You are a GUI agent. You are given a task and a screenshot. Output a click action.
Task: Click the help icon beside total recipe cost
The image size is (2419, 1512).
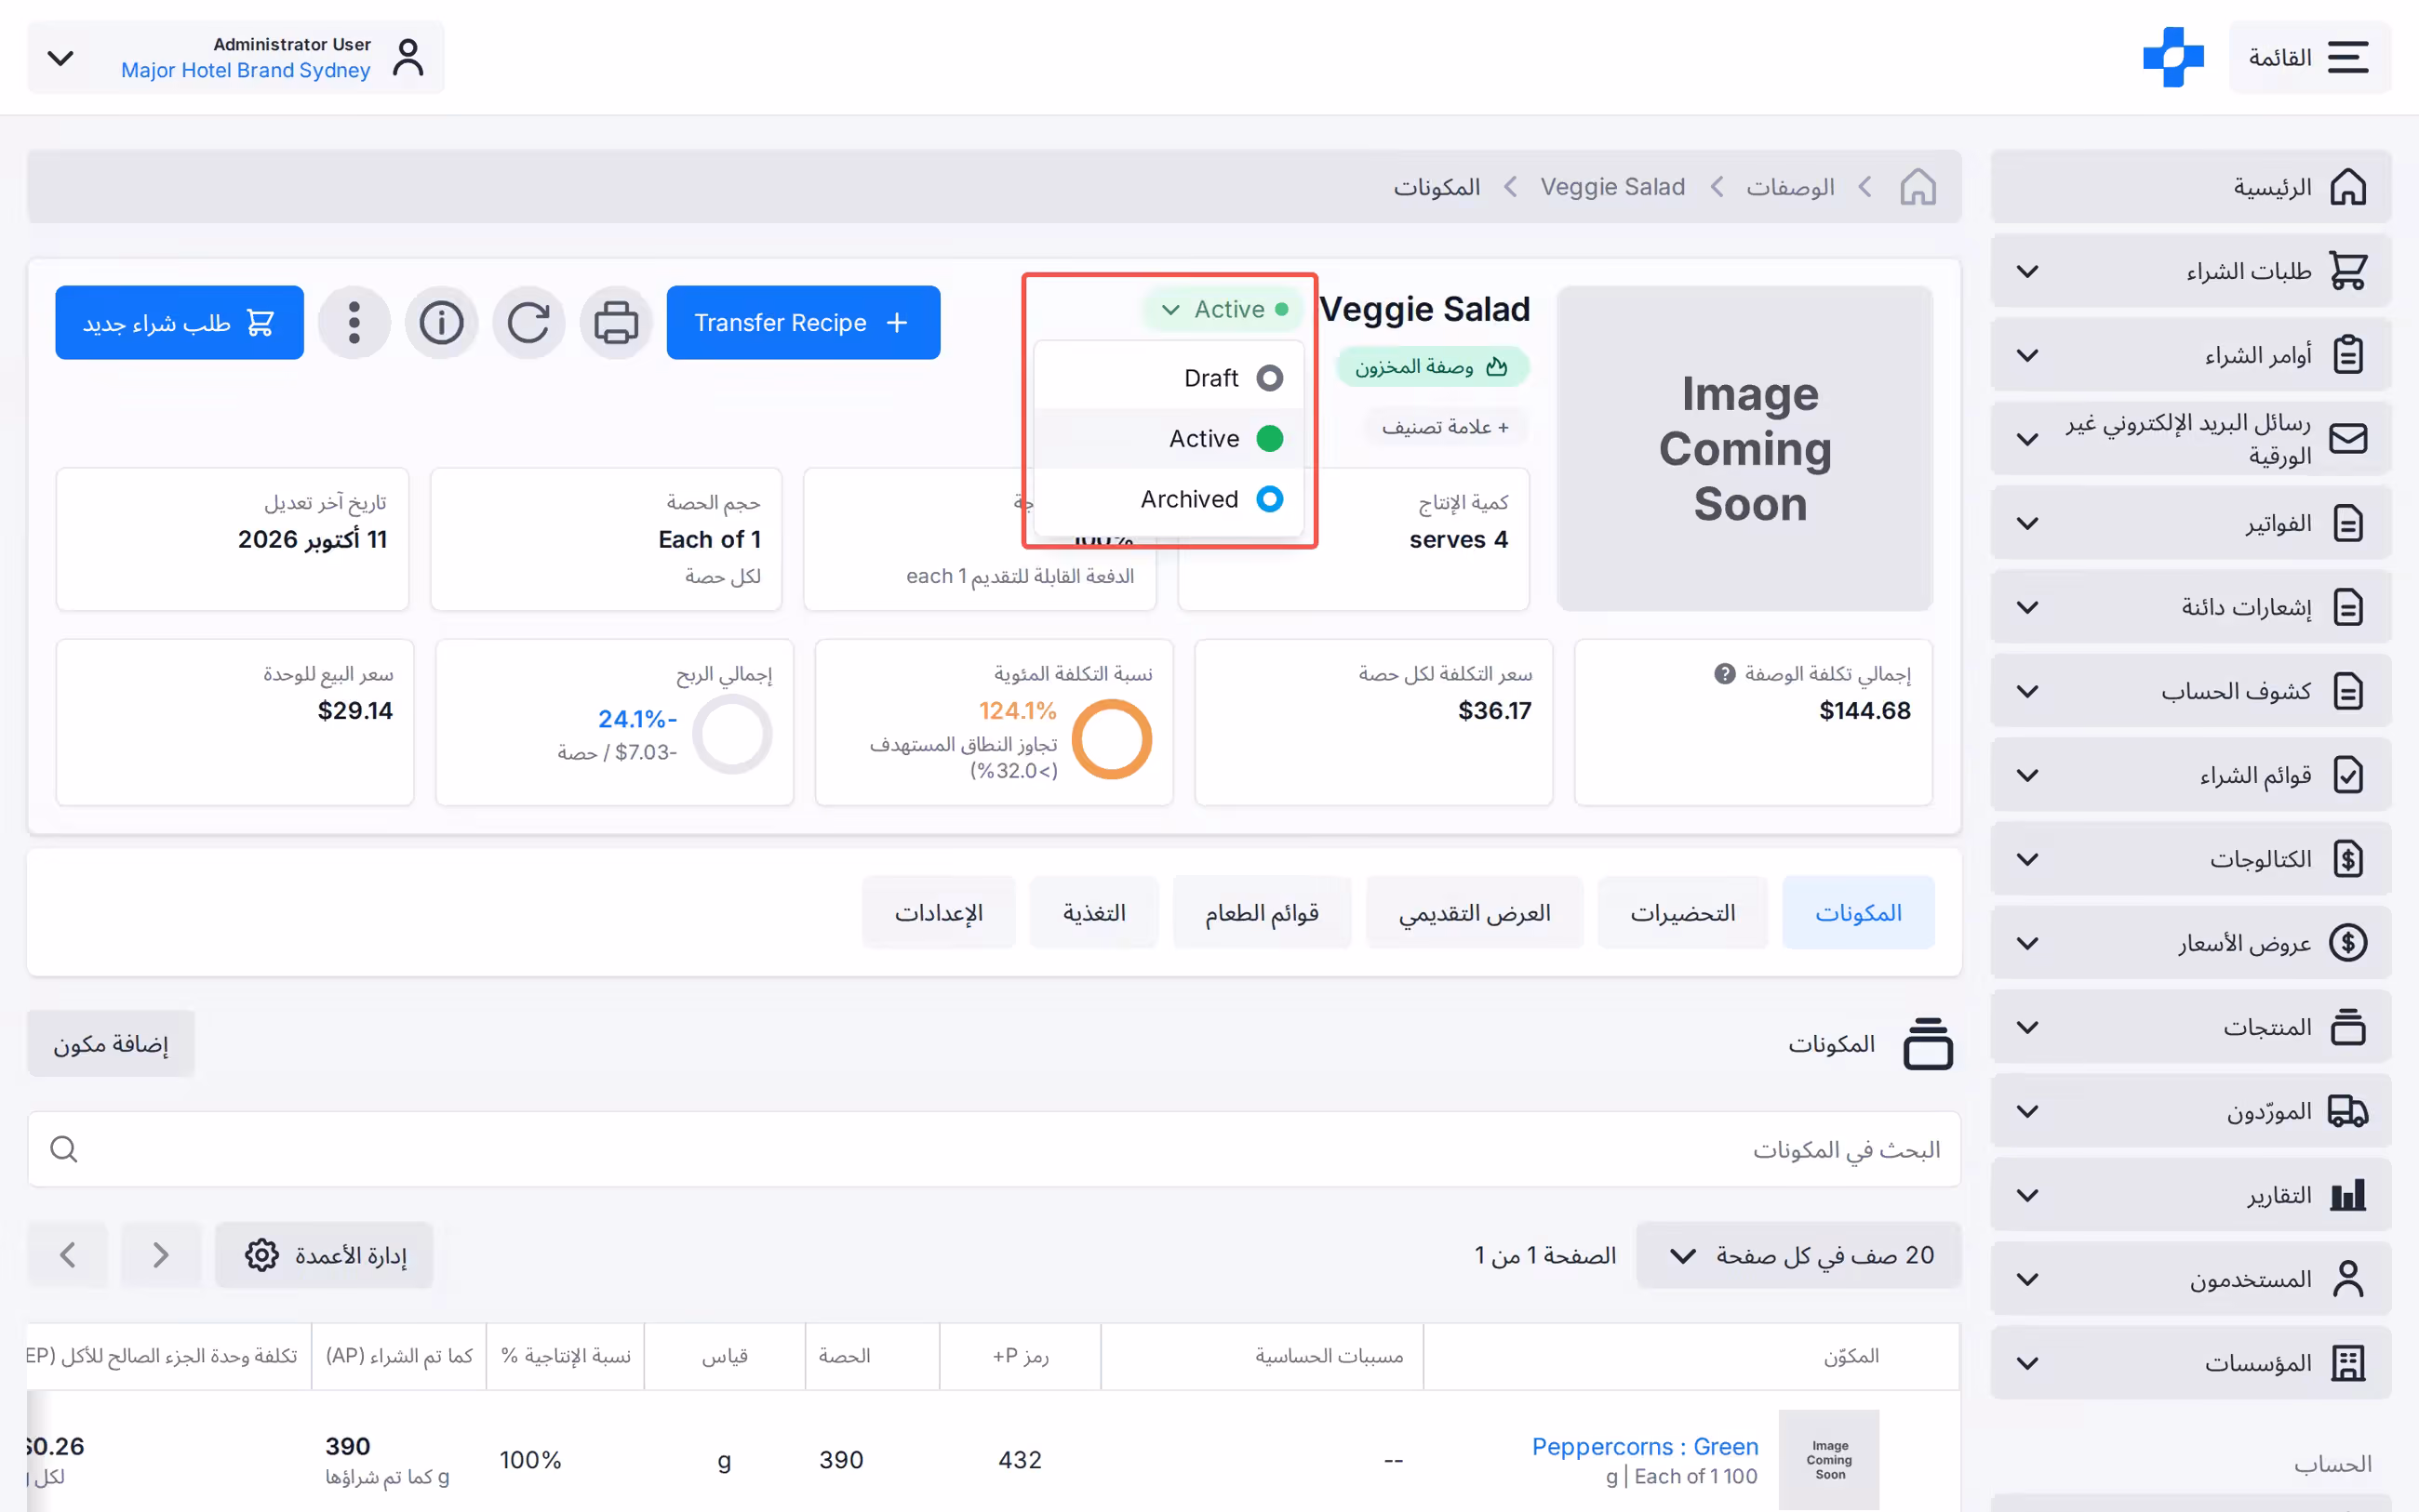click(1725, 674)
